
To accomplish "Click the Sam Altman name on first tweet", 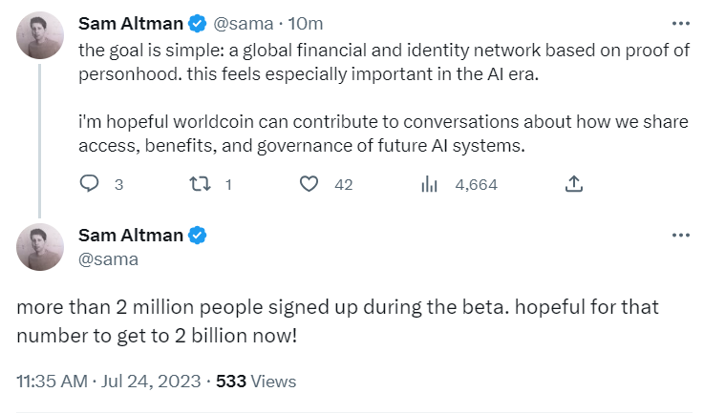I will click(132, 23).
